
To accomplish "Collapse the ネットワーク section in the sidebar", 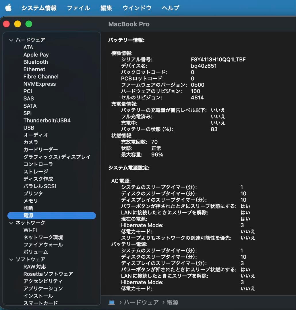I will pos(11,222).
